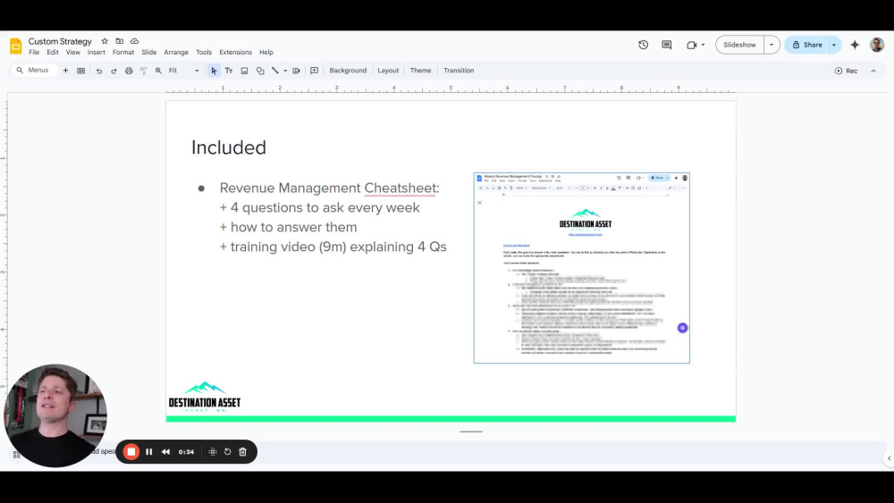Screen dimensions: 894x503
Task: Open the Arrange menu
Action: pos(176,53)
